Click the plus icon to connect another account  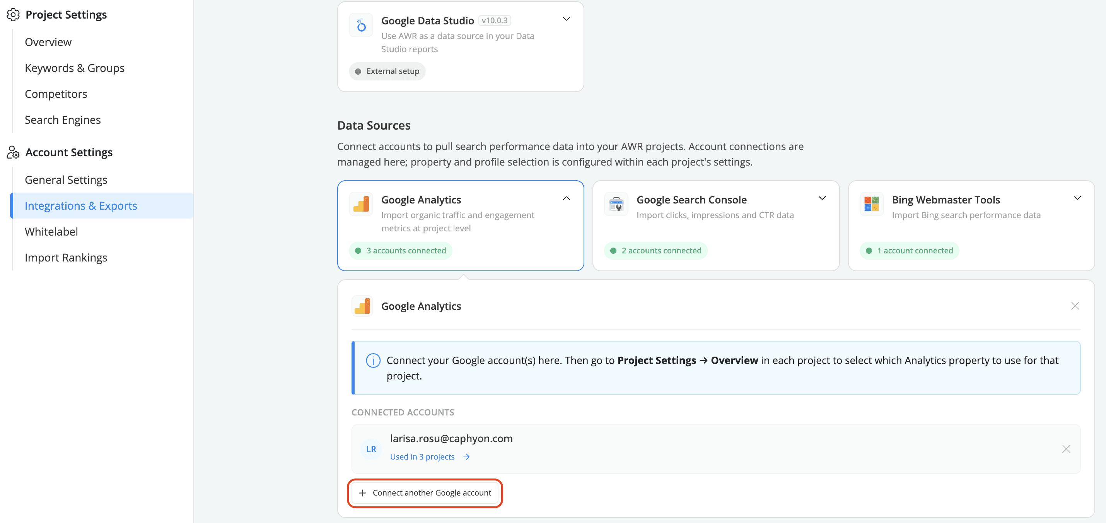point(362,493)
